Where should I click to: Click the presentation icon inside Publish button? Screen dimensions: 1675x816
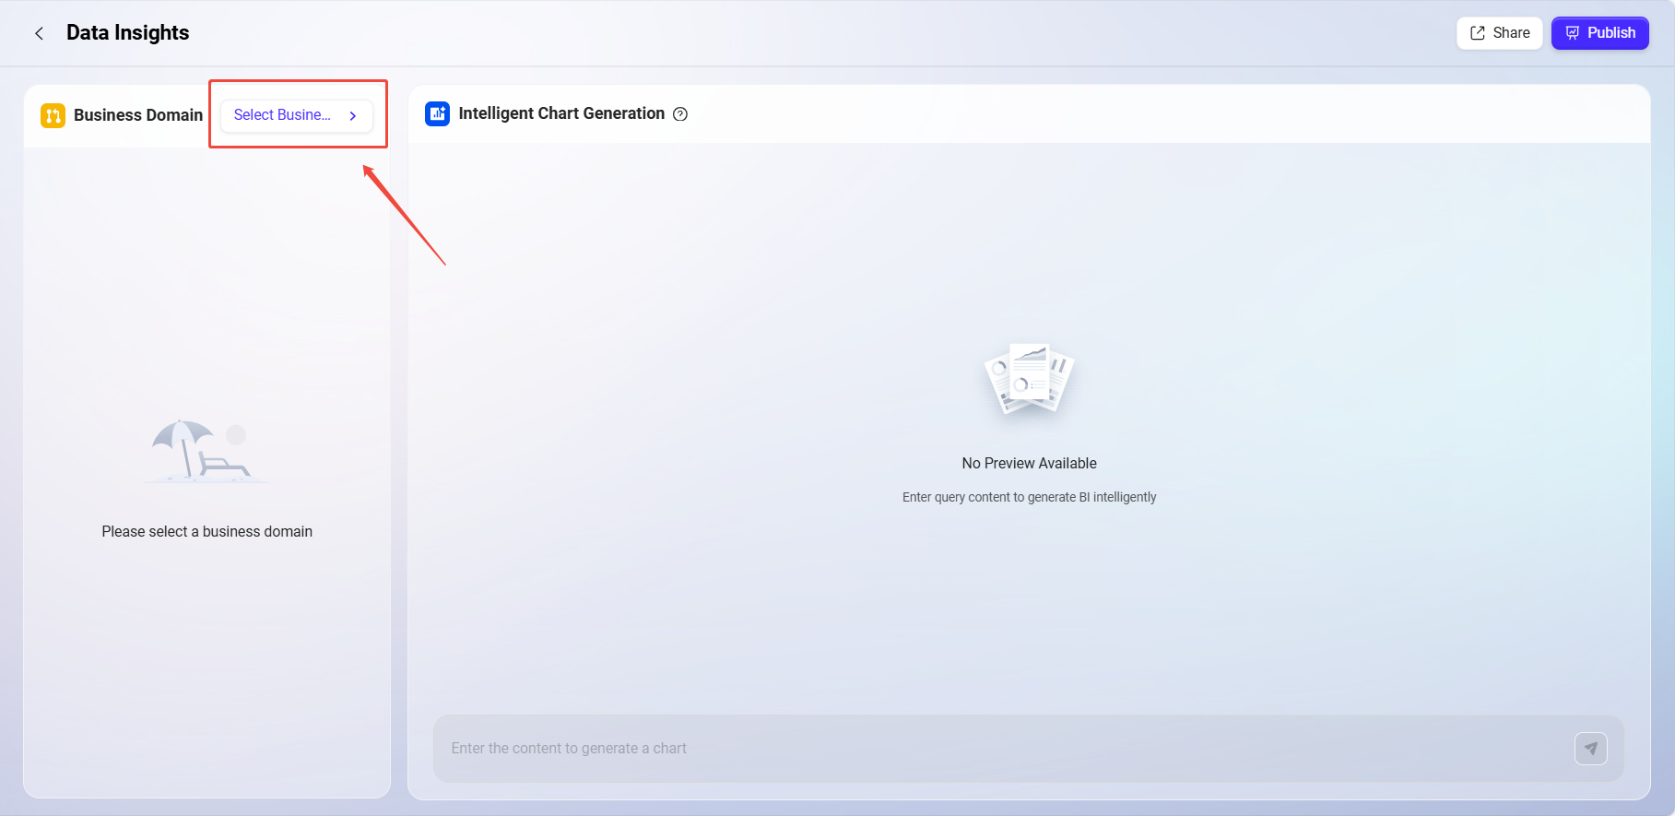(x=1573, y=33)
